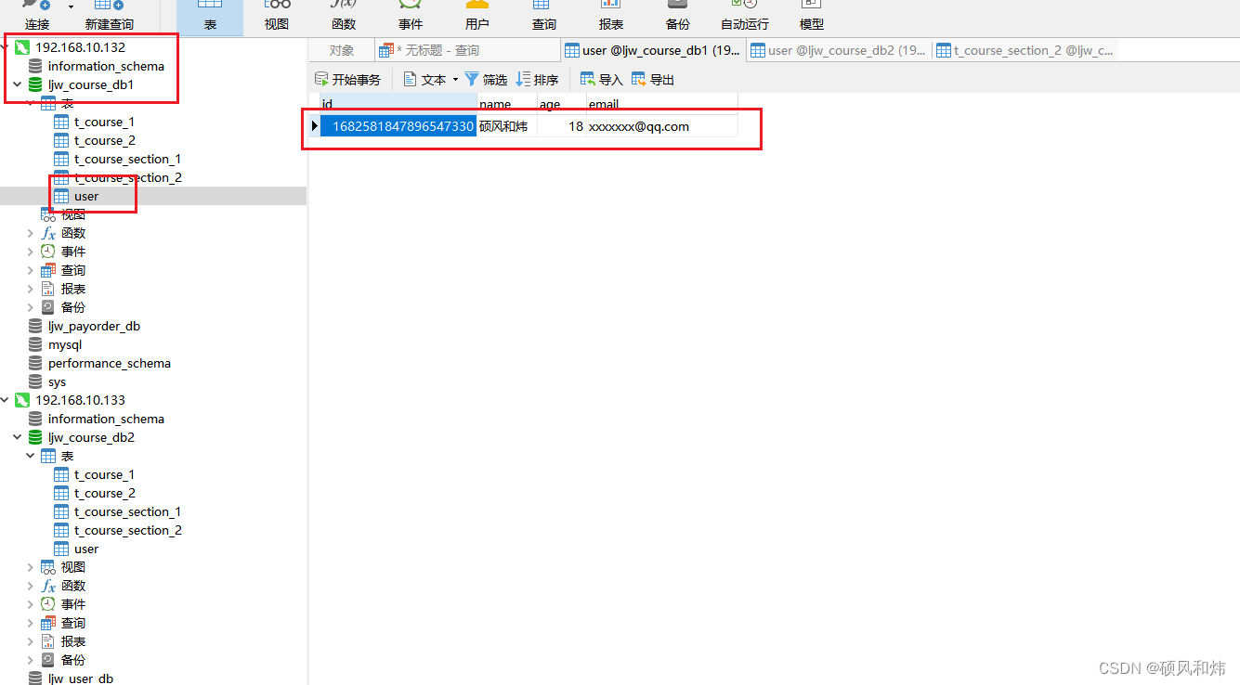The image size is (1240, 685).
Task: Switch to the user @ljw_course_db1 tab
Action: 653,50
